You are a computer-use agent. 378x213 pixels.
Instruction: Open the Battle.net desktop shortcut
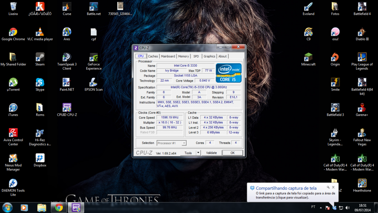coord(94,9)
